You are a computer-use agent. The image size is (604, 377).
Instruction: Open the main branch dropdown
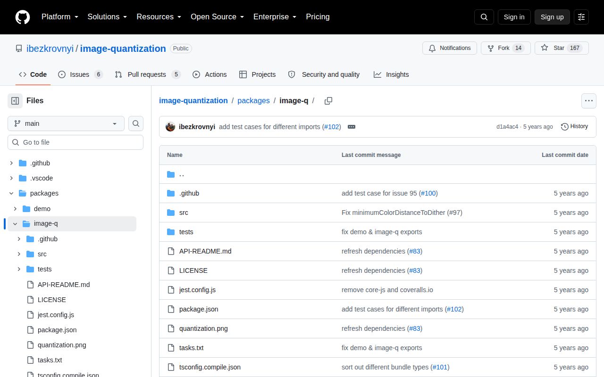click(x=66, y=123)
